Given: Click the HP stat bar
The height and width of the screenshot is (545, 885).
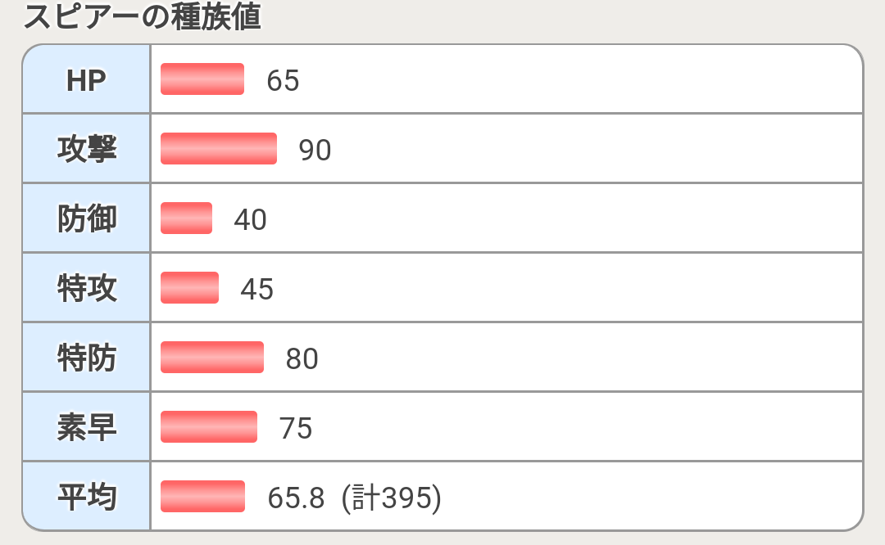Looking at the screenshot, I should tap(202, 79).
